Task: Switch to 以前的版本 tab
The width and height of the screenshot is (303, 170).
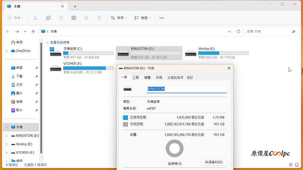Action: point(175,77)
